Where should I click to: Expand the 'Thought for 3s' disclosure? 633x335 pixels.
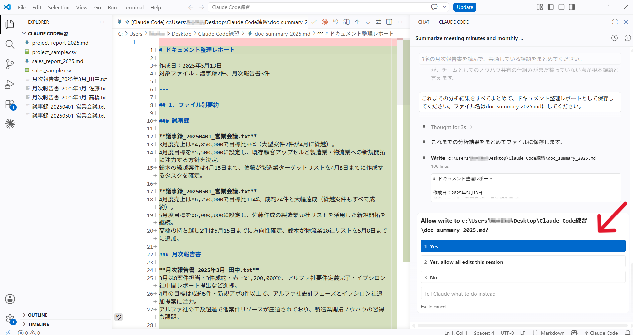click(x=452, y=127)
